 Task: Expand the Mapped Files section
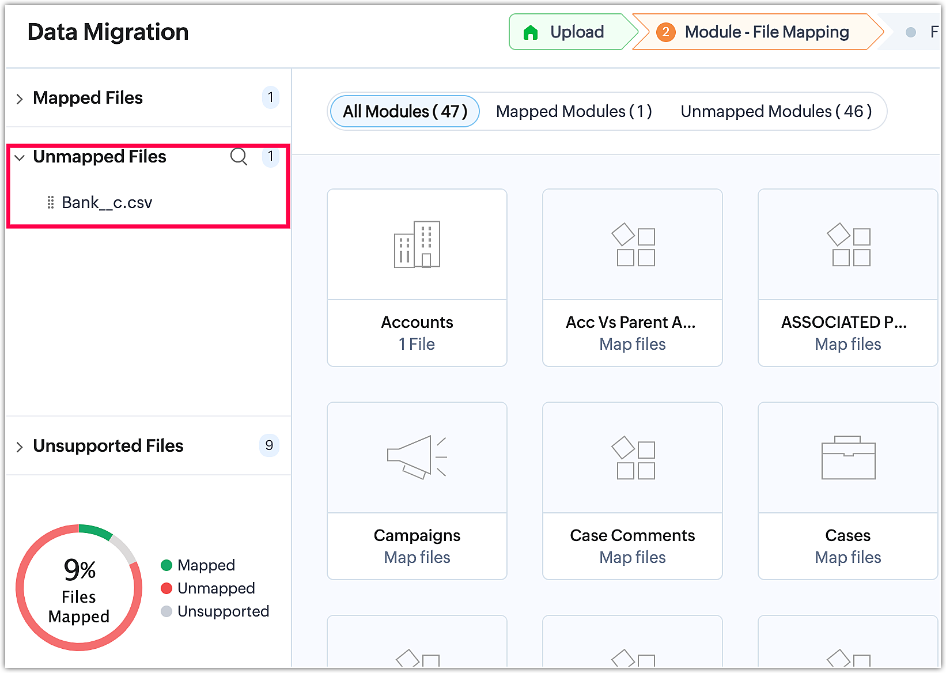point(20,99)
